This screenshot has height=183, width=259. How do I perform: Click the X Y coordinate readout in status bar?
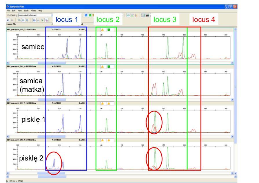pos(14,181)
